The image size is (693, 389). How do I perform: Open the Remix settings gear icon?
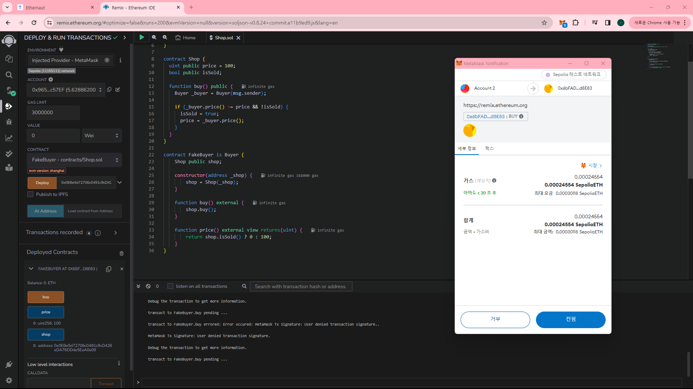click(9, 380)
